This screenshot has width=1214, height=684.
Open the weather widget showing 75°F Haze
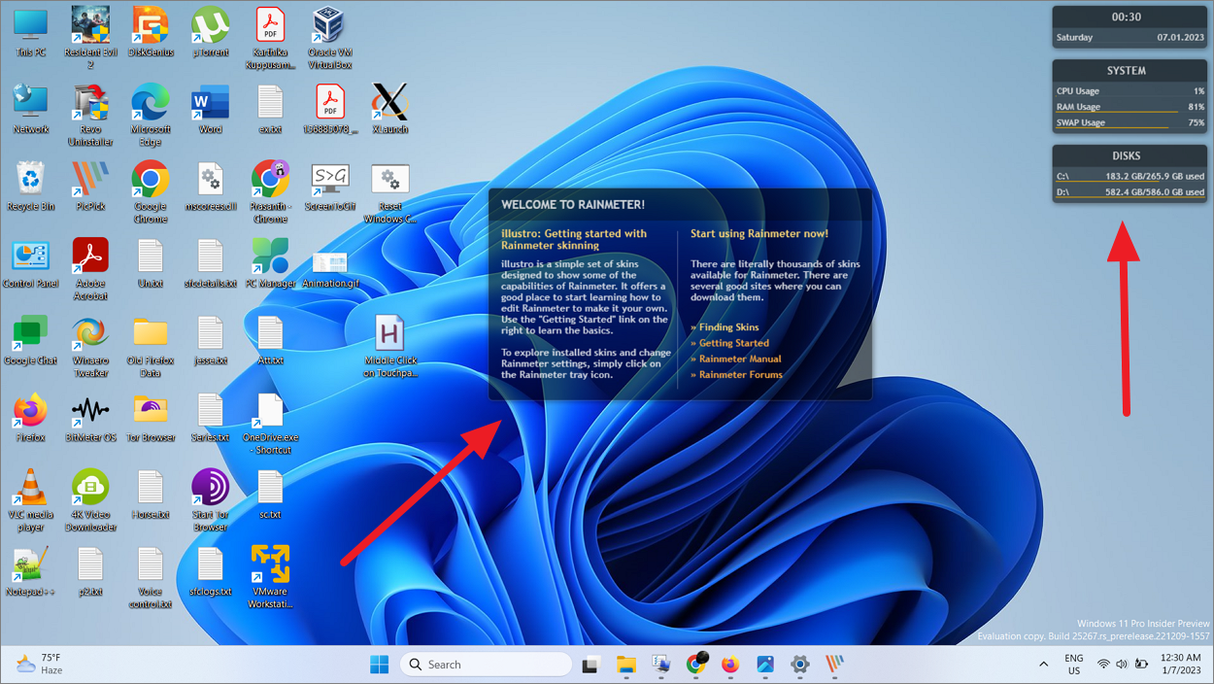point(41,665)
